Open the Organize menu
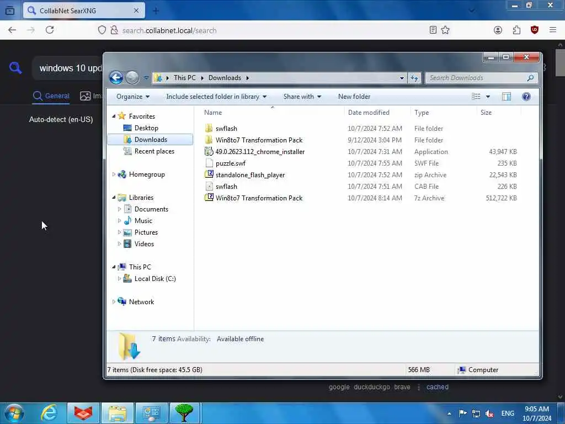 (x=132, y=97)
